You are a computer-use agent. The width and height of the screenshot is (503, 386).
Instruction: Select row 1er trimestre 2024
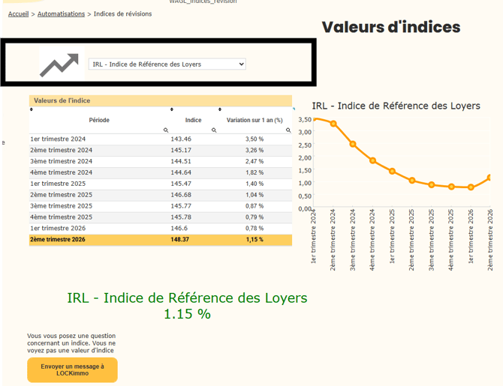click(161, 139)
